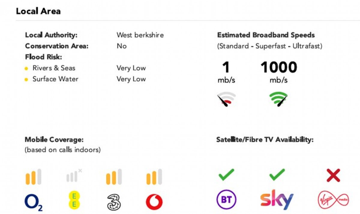Click the EE network logo

tap(74, 201)
